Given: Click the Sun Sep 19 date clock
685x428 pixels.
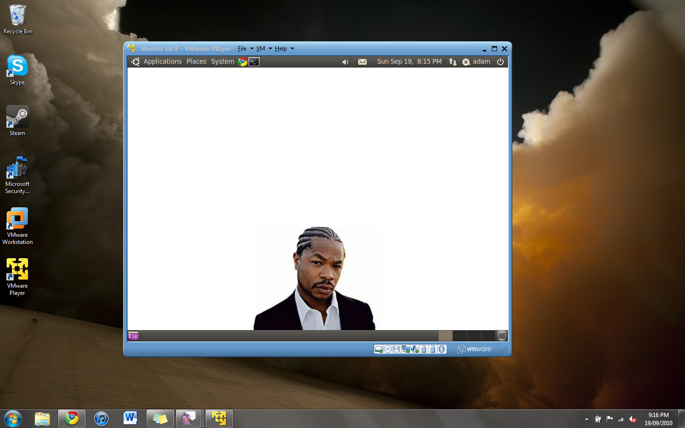Looking at the screenshot, I should click(x=409, y=62).
